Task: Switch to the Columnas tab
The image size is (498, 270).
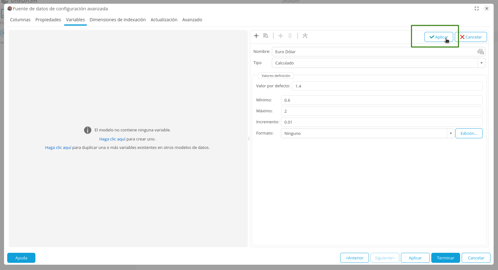Action: (20, 20)
